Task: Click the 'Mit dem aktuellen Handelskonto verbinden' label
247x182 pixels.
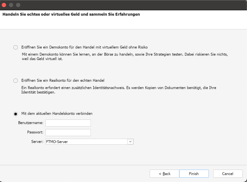Action: click(57, 114)
